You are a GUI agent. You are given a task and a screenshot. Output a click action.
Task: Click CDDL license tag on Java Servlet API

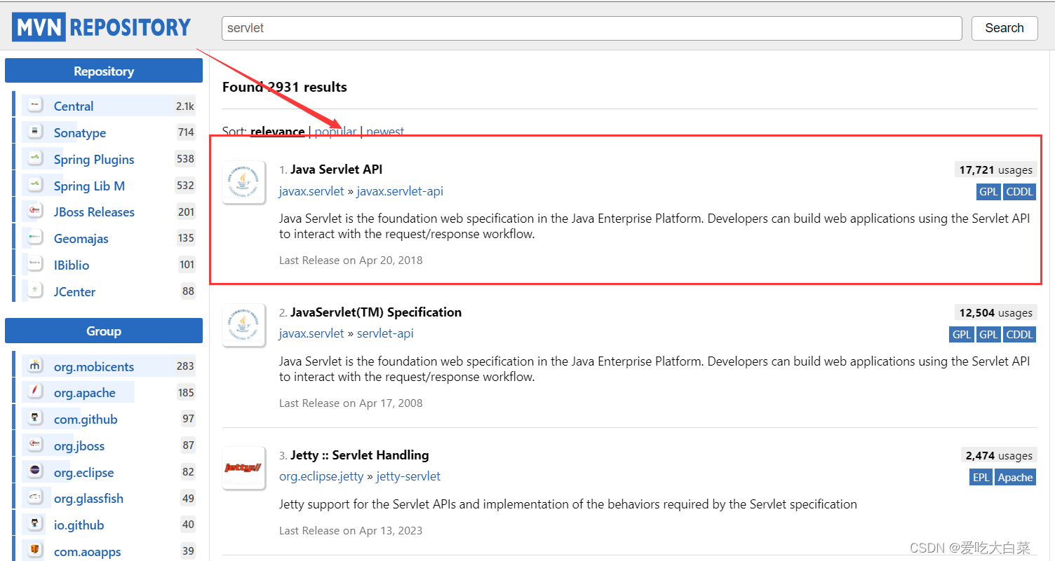[x=1019, y=191]
